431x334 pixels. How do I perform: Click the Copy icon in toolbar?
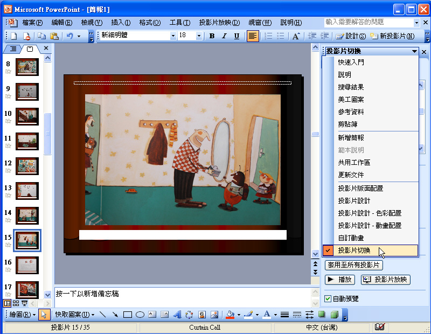42,36
